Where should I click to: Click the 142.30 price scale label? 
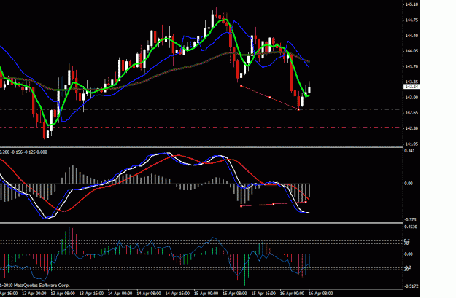point(411,128)
